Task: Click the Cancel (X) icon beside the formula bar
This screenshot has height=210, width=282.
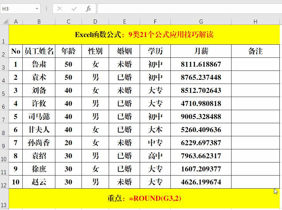Action: pyautogui.click(x=59, y=9)
